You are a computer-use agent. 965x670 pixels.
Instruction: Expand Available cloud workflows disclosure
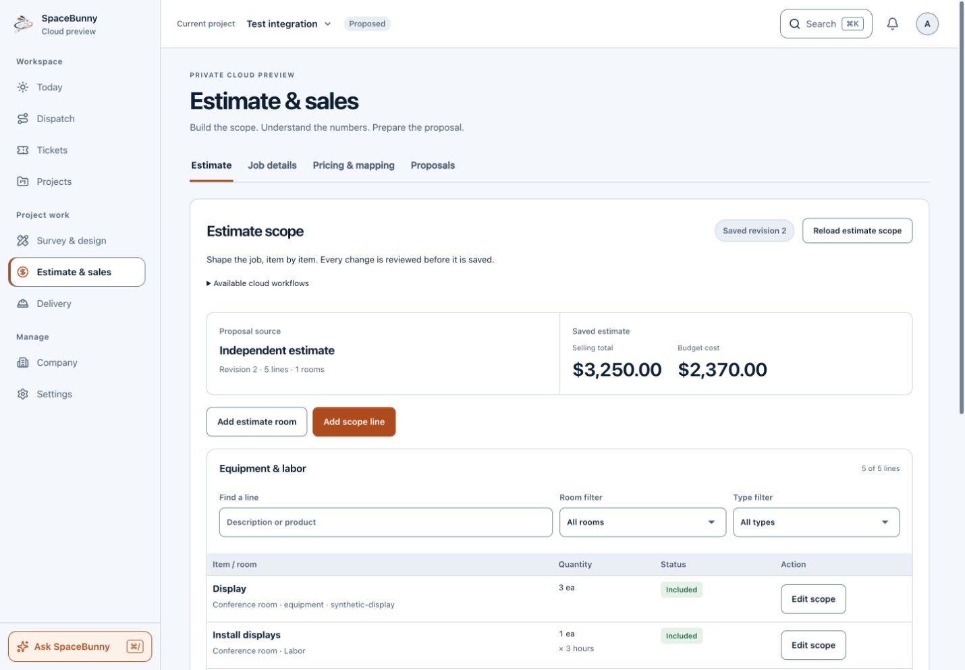pos(258,283)
